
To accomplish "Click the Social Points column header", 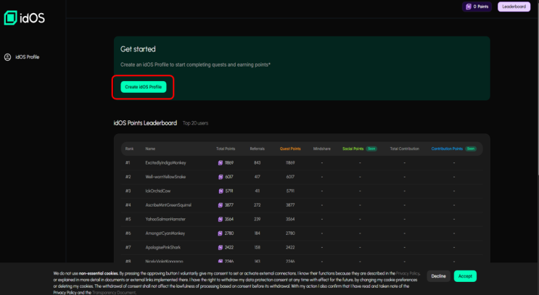I will tap(353, 148).
